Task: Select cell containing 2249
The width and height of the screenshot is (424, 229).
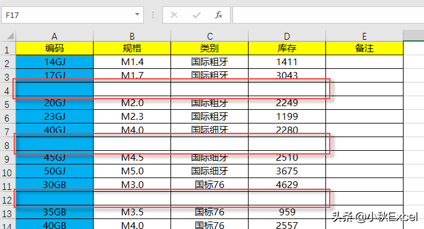Action: [287, 103]
